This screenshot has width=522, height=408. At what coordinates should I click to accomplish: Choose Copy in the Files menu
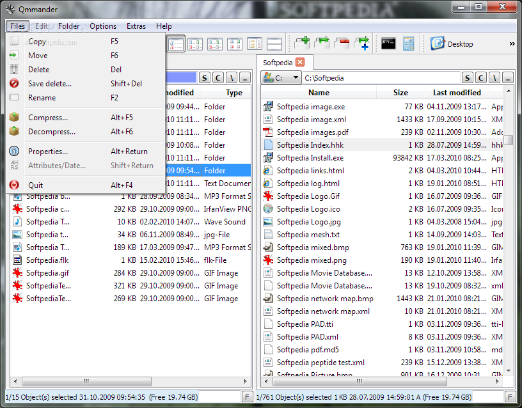tap(85, 42)
